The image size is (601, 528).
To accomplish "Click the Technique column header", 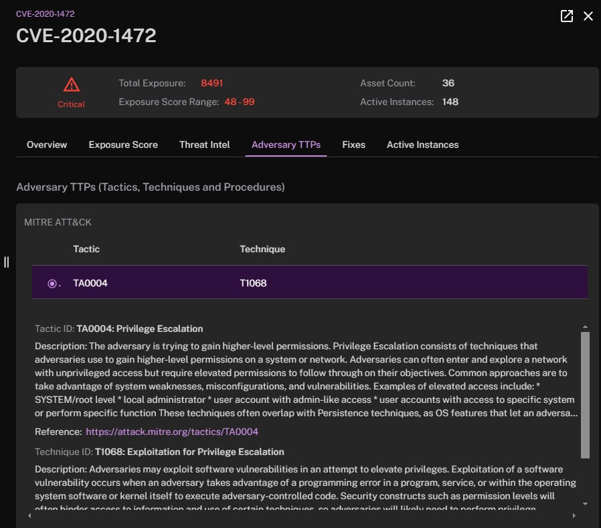I will (x=262, y=249).
